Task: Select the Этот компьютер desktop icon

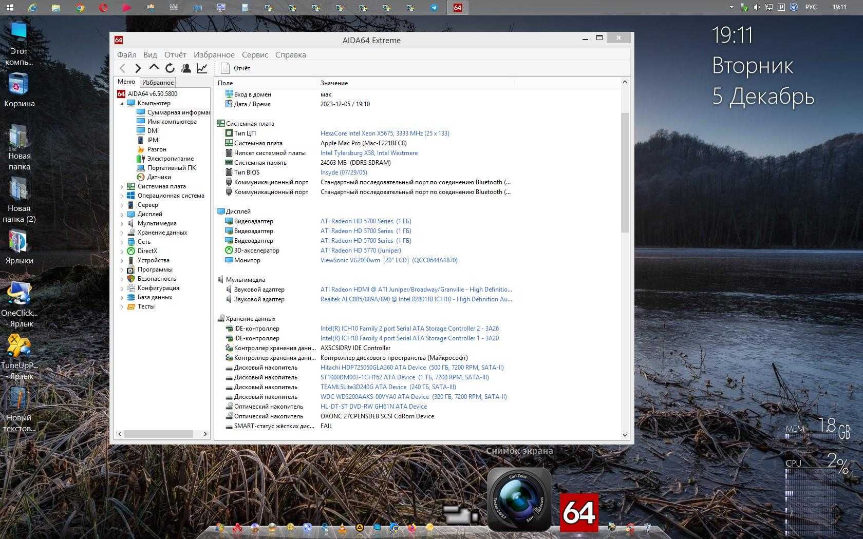Action: pos(19,43)
